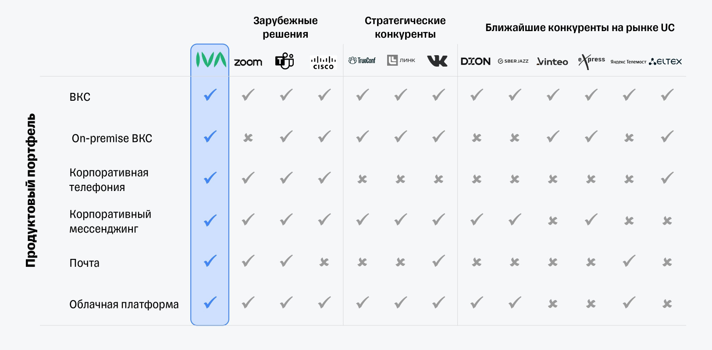Click the Cisco logo

323,63
